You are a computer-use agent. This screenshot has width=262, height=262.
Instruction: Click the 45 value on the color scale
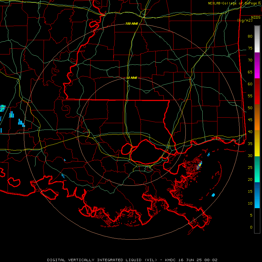click(x=250, y=120)
